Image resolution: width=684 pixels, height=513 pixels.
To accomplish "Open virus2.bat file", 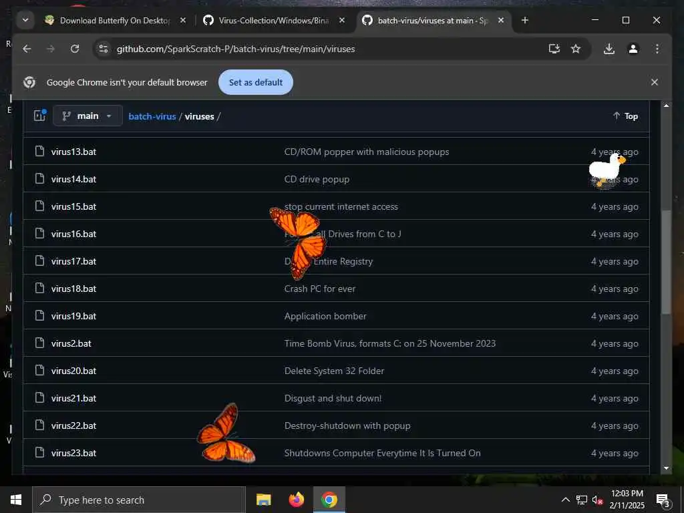I will click(x=71, y=343).
